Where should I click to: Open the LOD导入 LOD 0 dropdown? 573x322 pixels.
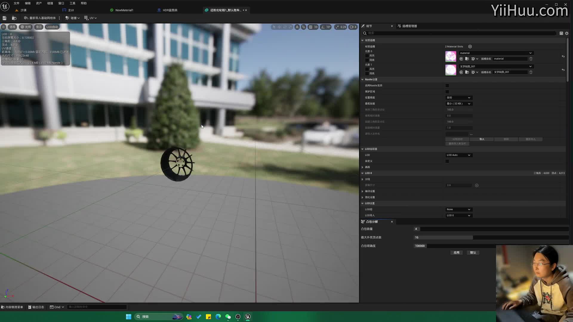459,216
